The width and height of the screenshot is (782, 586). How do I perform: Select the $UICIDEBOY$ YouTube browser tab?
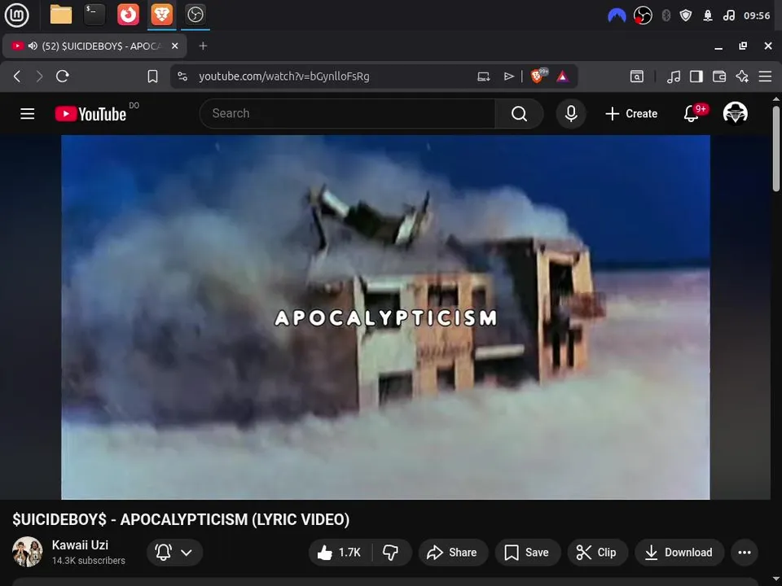(94, 46)
